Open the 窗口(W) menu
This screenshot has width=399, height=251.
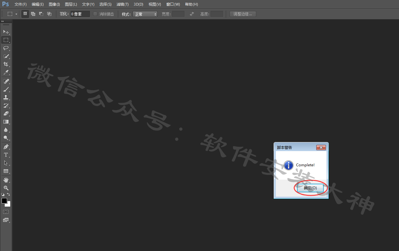173,4
